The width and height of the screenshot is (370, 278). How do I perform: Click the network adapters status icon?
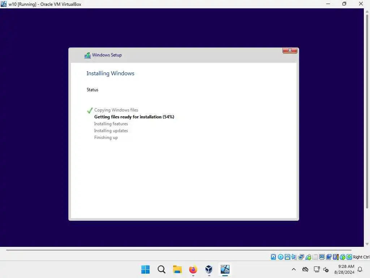click(301, 257)
